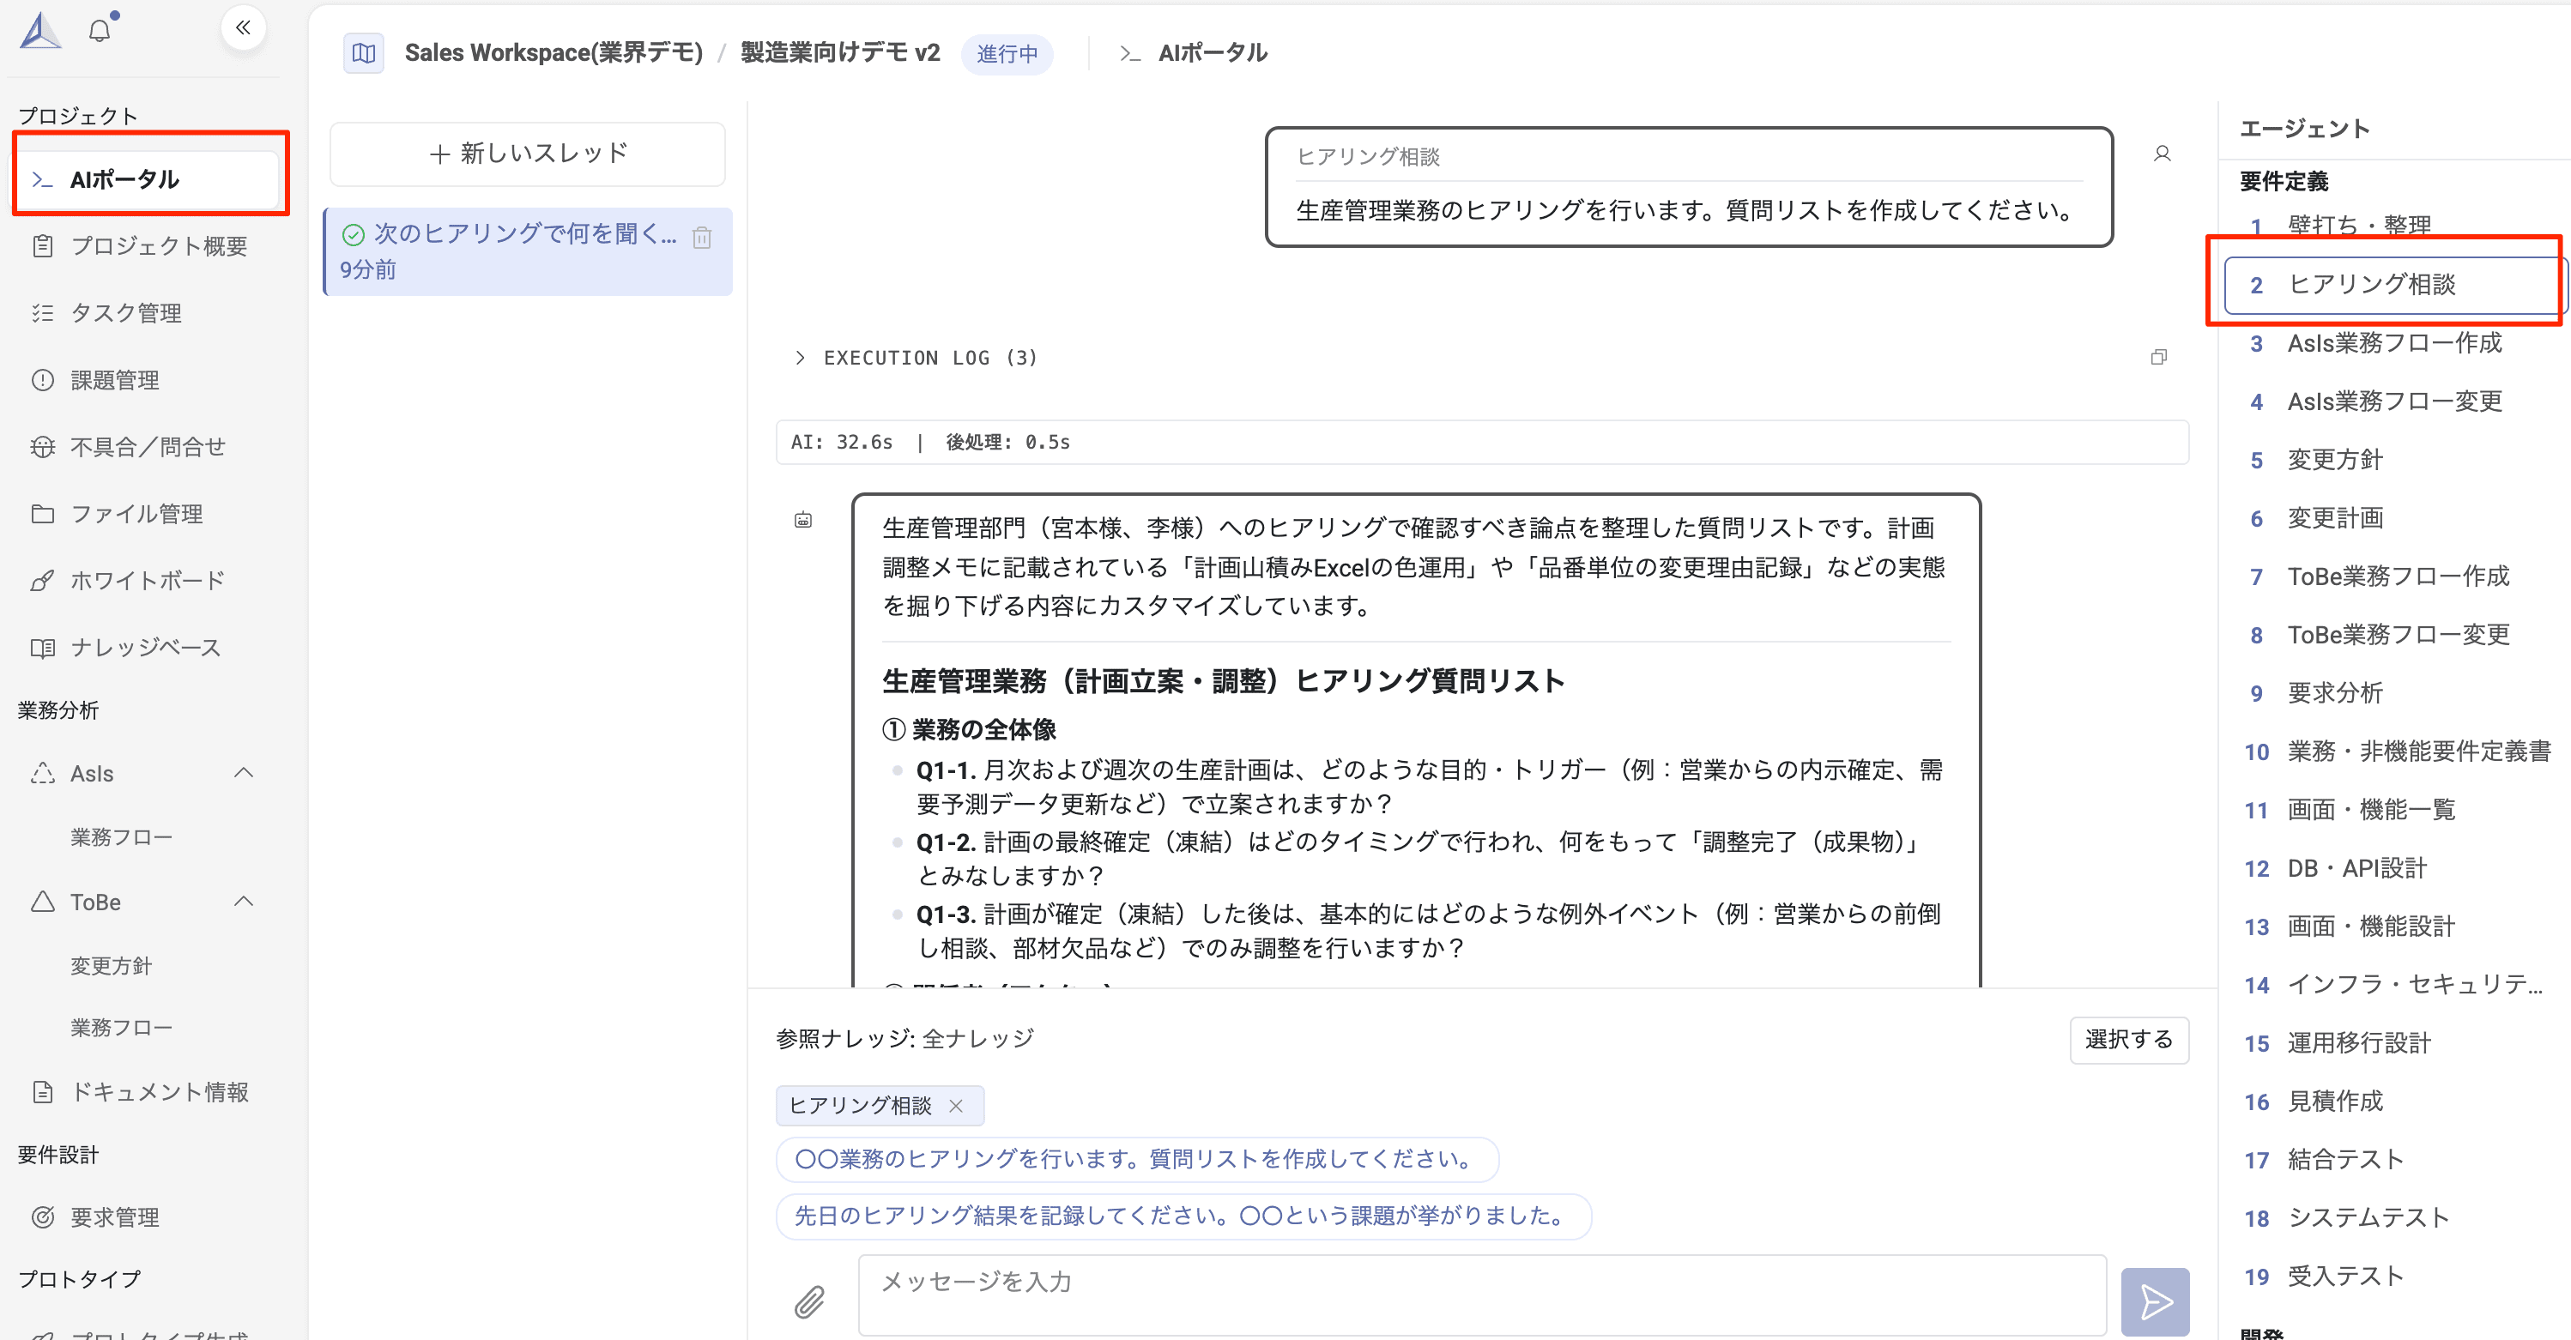Collapse the left sidebar with double-chevron button
The height and width of the screenshot is (1340, 2571).
click(243, 28)
